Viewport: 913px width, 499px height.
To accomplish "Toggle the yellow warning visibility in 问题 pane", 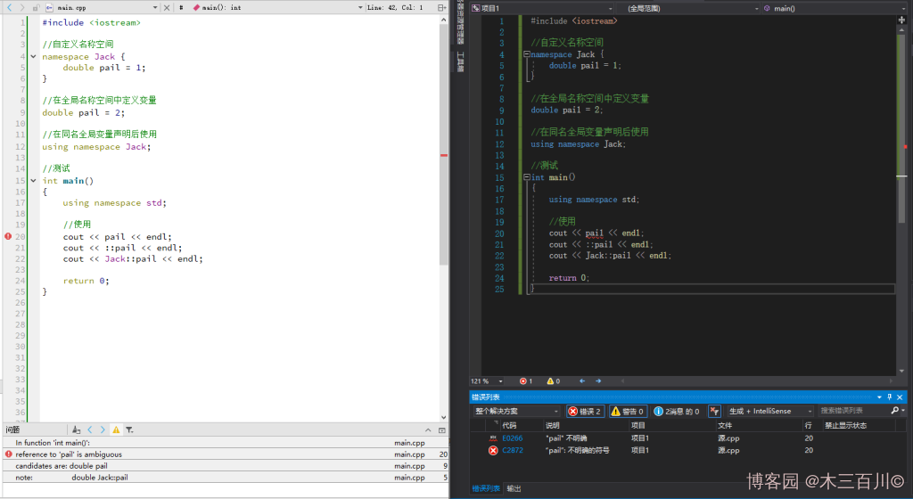I will pyautogui.click(x=116, y=429).
